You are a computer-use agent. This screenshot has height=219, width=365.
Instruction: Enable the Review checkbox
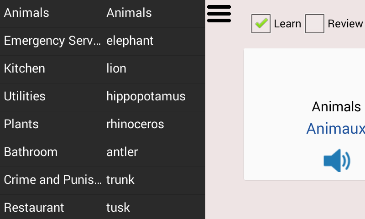point(315,24)
